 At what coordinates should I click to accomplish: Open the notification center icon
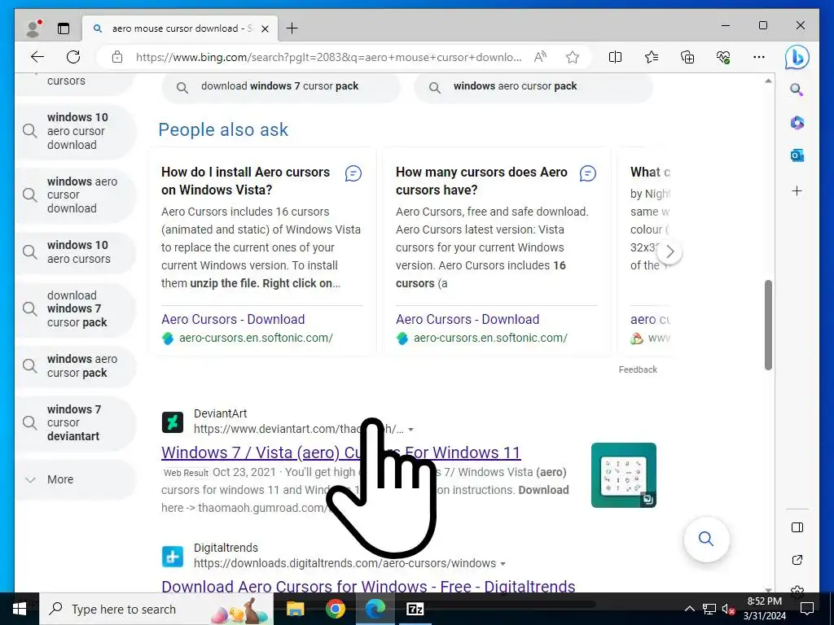[x=807, y=609]
